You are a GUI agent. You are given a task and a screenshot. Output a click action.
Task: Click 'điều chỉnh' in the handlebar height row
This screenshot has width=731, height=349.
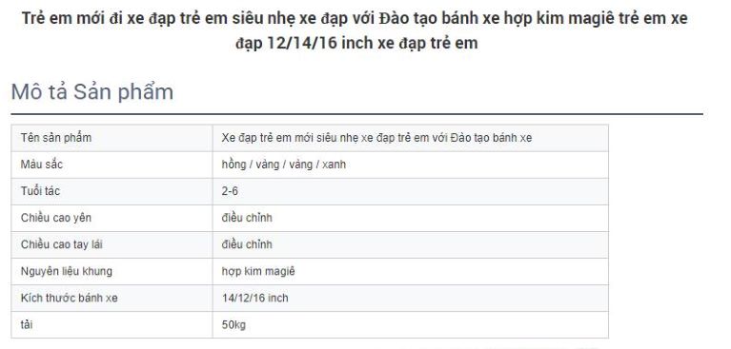(247, 244)
